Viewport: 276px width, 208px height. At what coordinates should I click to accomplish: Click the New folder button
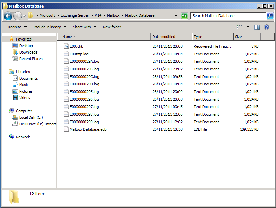point(112,27)
